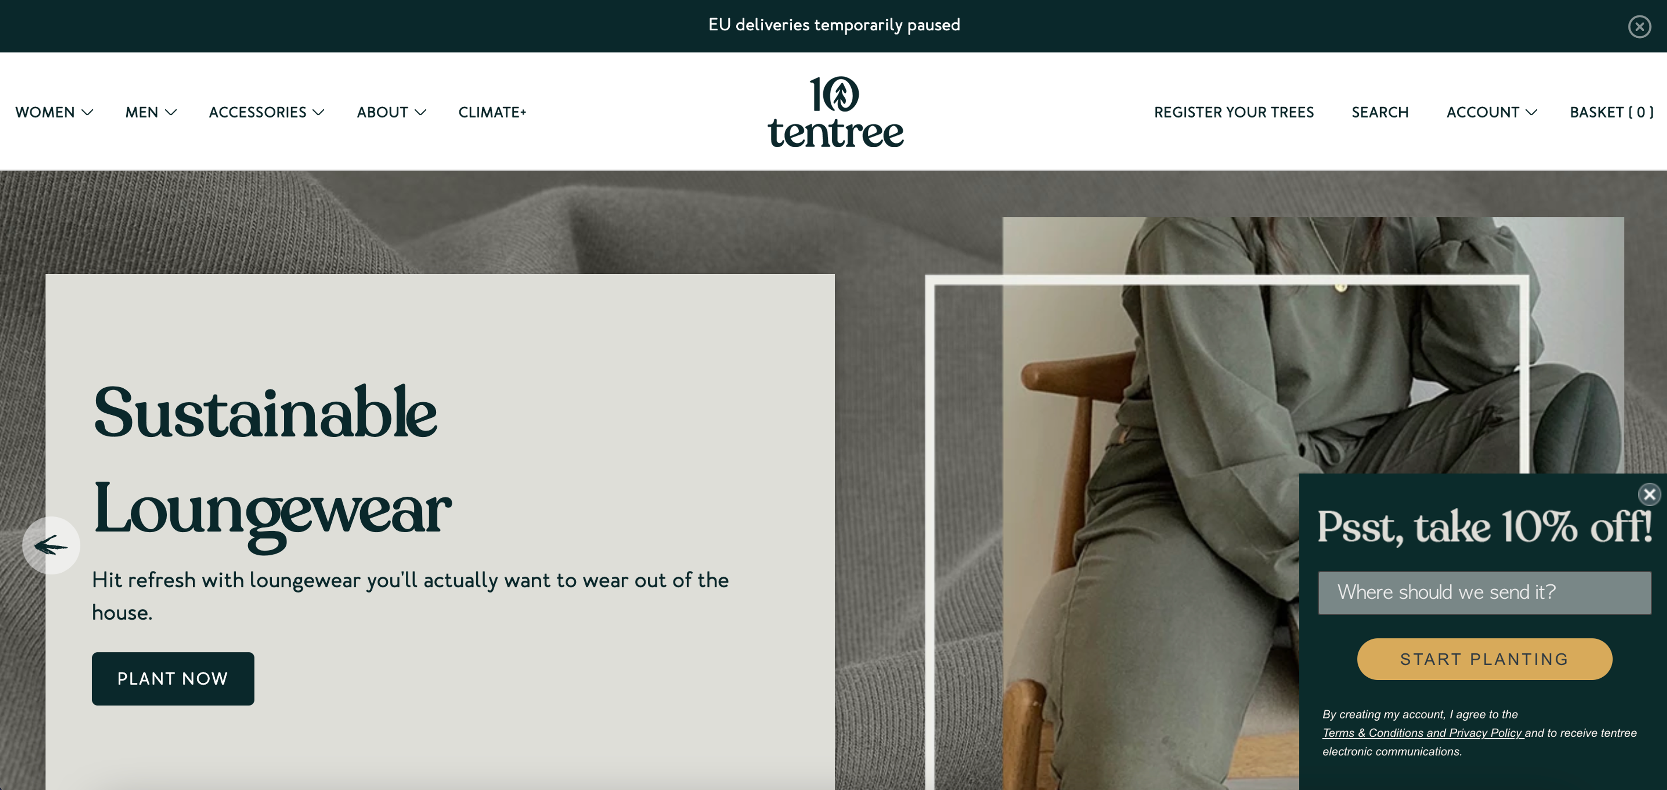Open the Accessories dropdown chevron
1667x790 pixels.
(x=318, y=112)
